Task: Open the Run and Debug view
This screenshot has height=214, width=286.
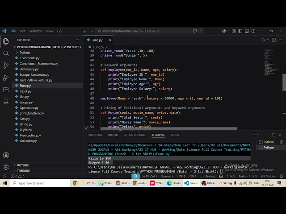Action: 6,78
